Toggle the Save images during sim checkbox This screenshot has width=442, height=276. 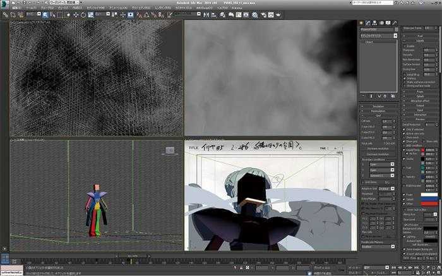click(405, 249)
